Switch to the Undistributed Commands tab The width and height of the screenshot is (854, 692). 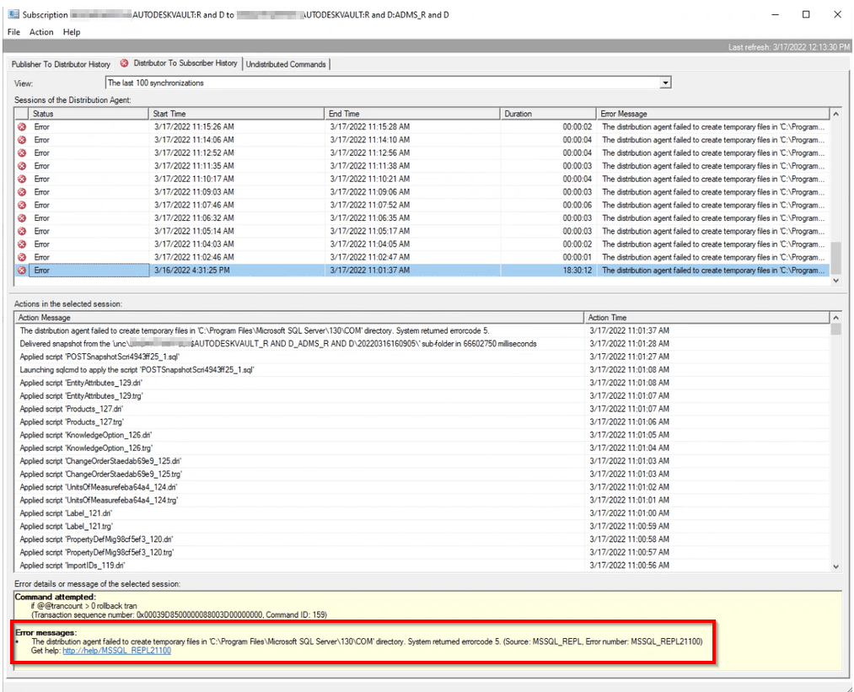285,63
